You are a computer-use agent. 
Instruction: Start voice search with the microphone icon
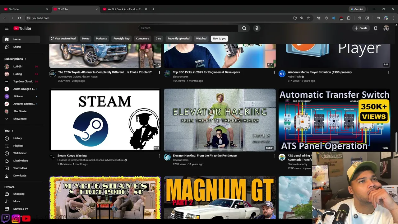pyautogui.click(x=257, y=28)
